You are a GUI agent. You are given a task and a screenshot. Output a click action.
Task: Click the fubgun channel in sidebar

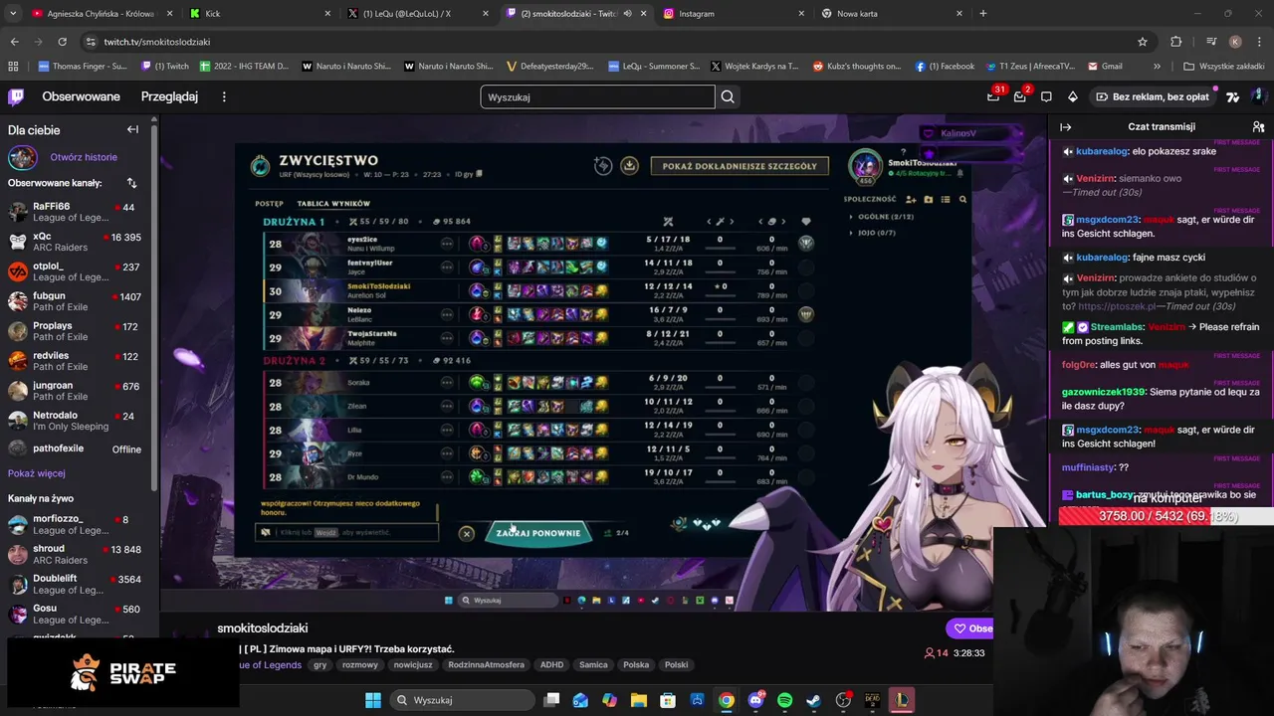(x=75, y=301)
